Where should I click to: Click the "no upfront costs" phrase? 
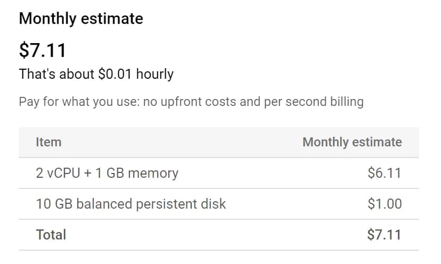(x=189, y=102)
